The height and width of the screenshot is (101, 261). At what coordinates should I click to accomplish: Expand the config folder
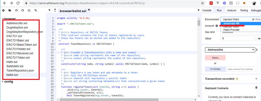tap(3, 81)
